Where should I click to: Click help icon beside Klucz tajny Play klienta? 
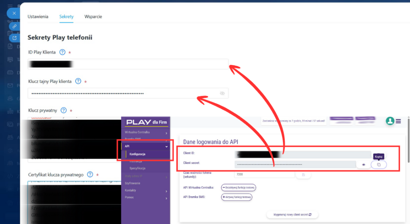pyautogui.click(x=78, y=81)
